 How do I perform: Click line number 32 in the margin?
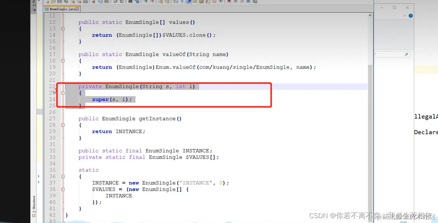(x=52, y=151)
